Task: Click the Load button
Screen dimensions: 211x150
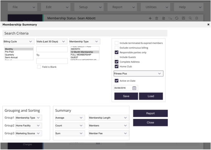Action: click(x=151, y=96)
